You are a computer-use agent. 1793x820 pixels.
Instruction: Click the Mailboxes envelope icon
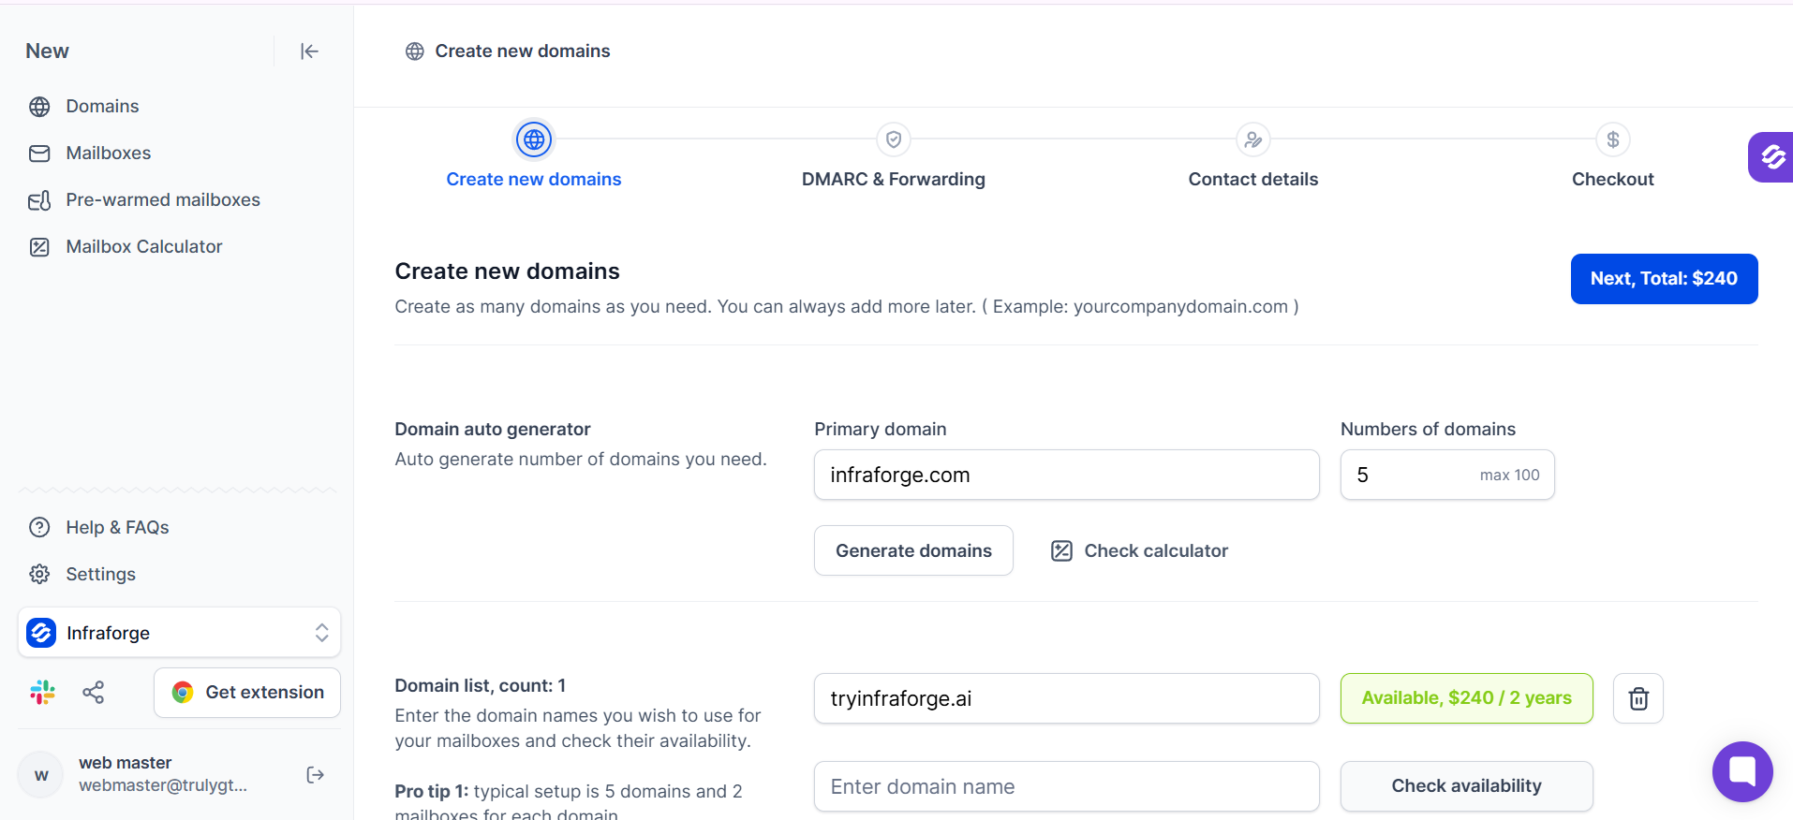(x=39, y=154)
